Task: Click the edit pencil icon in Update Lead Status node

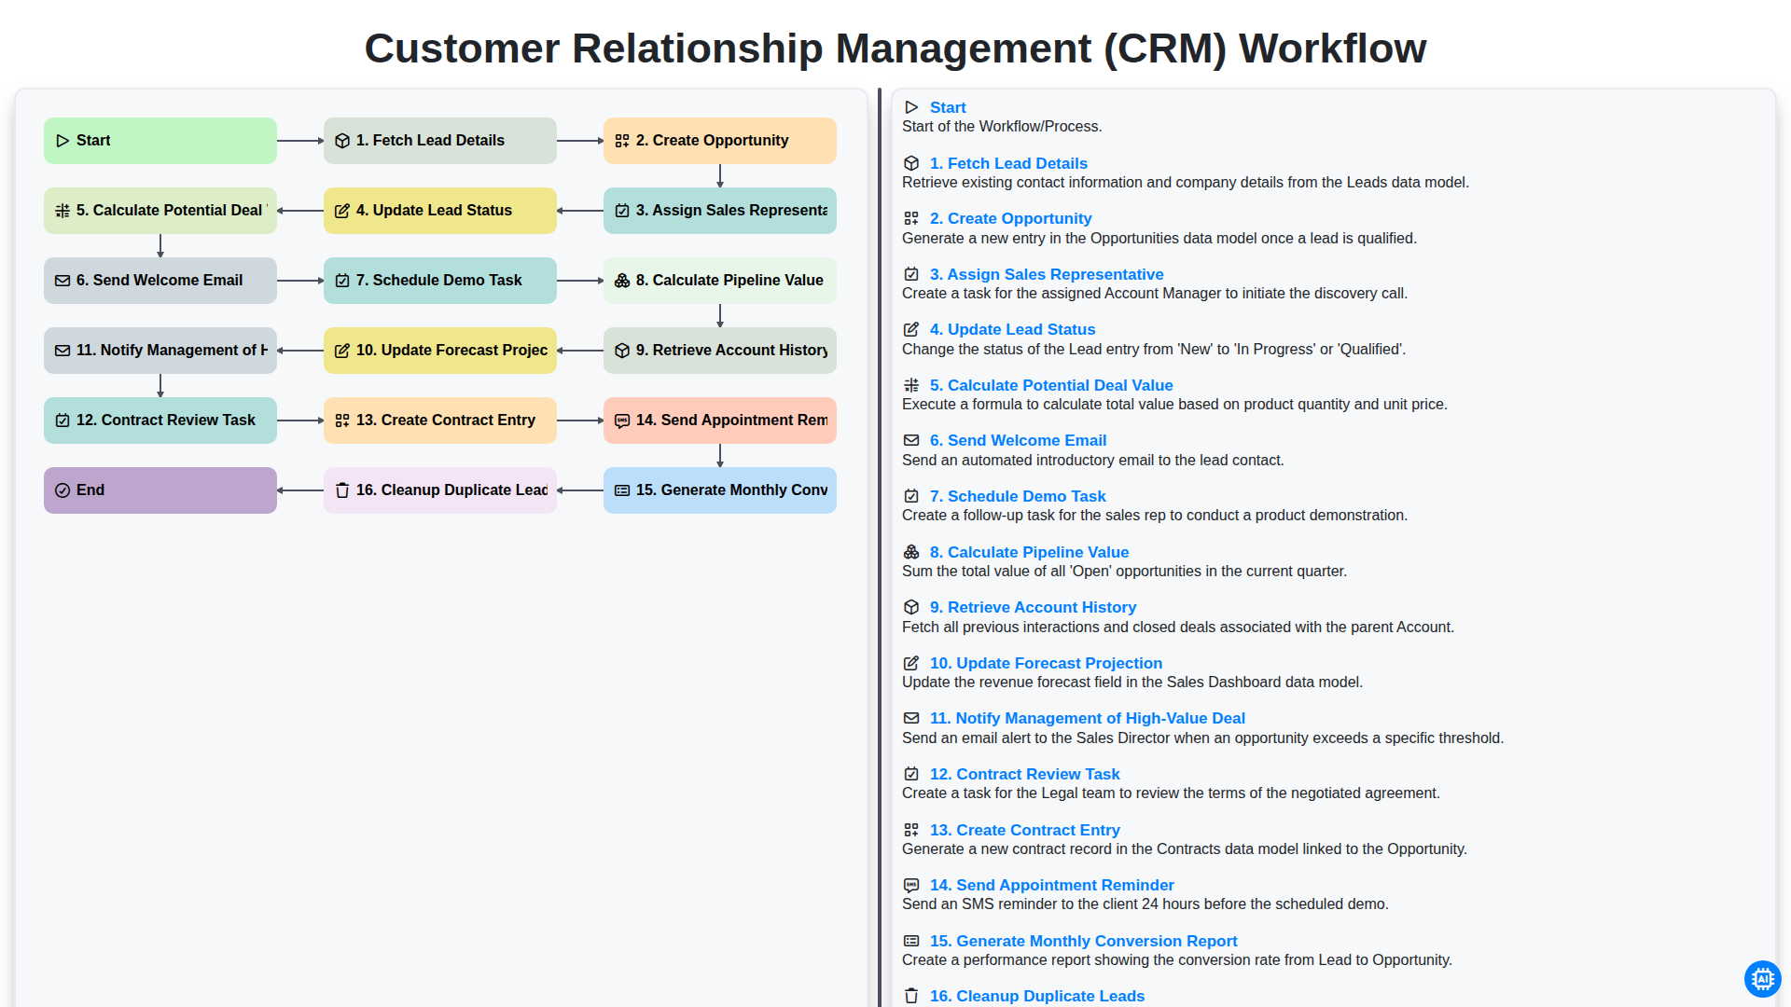Action: pos(342,211)
